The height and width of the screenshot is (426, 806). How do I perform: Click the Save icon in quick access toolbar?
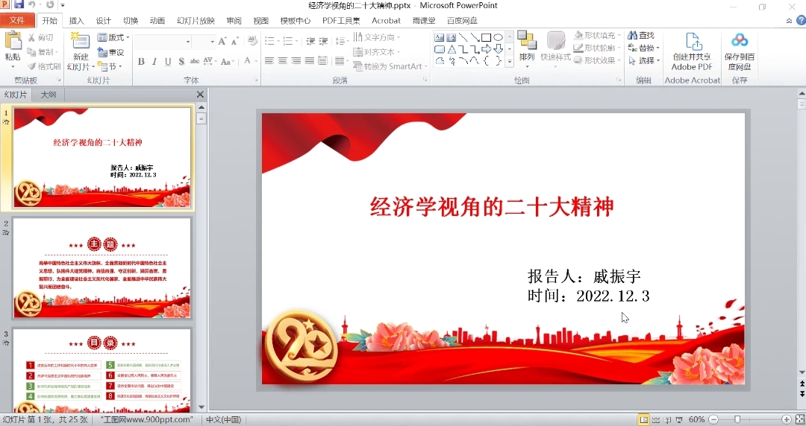pos(19,5)
